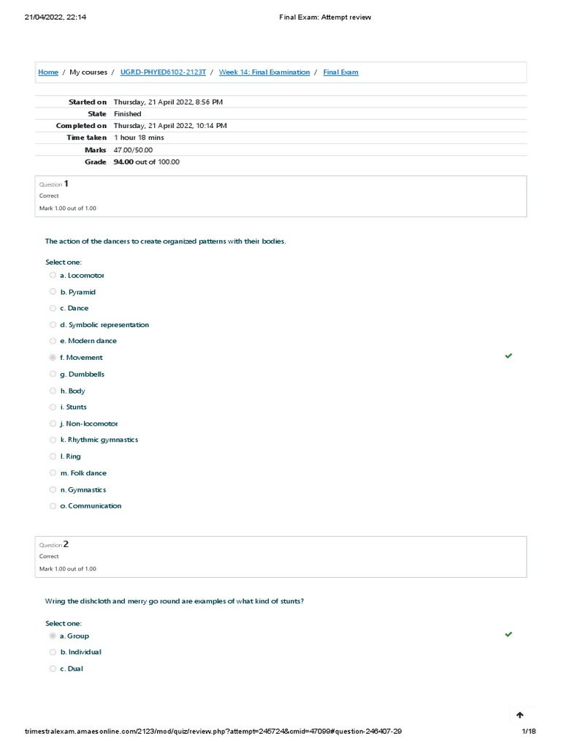Choose 'b. Individual' for question 2
The image size is (561, 749).
tap(53, 652)
